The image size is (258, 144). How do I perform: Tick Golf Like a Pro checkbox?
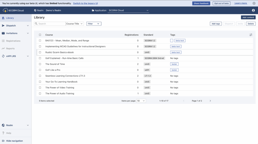point(40,70)
